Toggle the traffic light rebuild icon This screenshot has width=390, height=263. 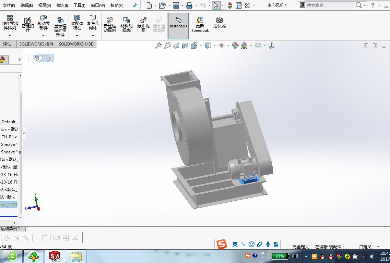[229, 5]
